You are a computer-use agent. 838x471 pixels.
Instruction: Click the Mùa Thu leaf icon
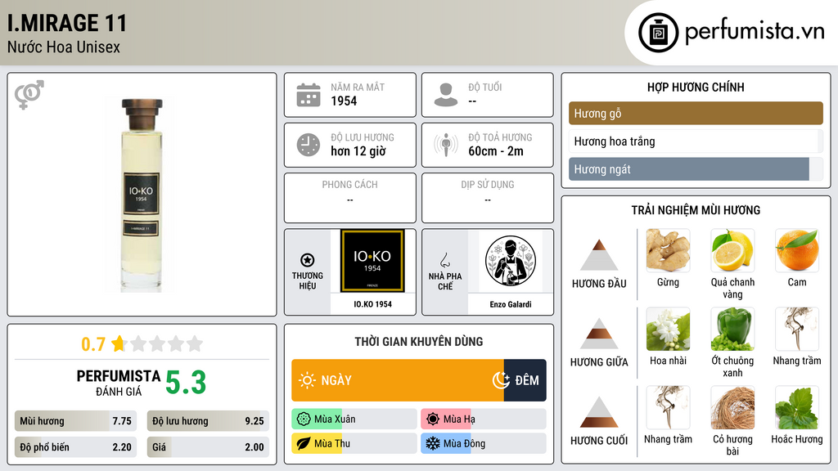tap(304, 443)
